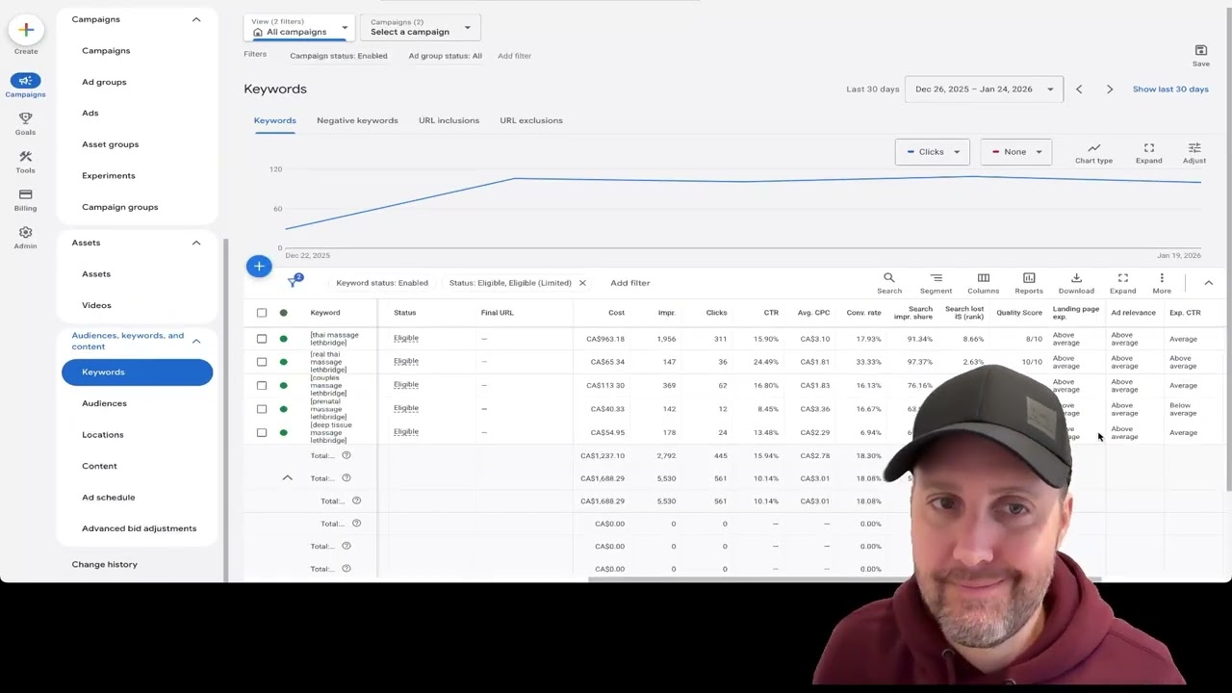Click the Ad group status: All filter

(445, 56)
